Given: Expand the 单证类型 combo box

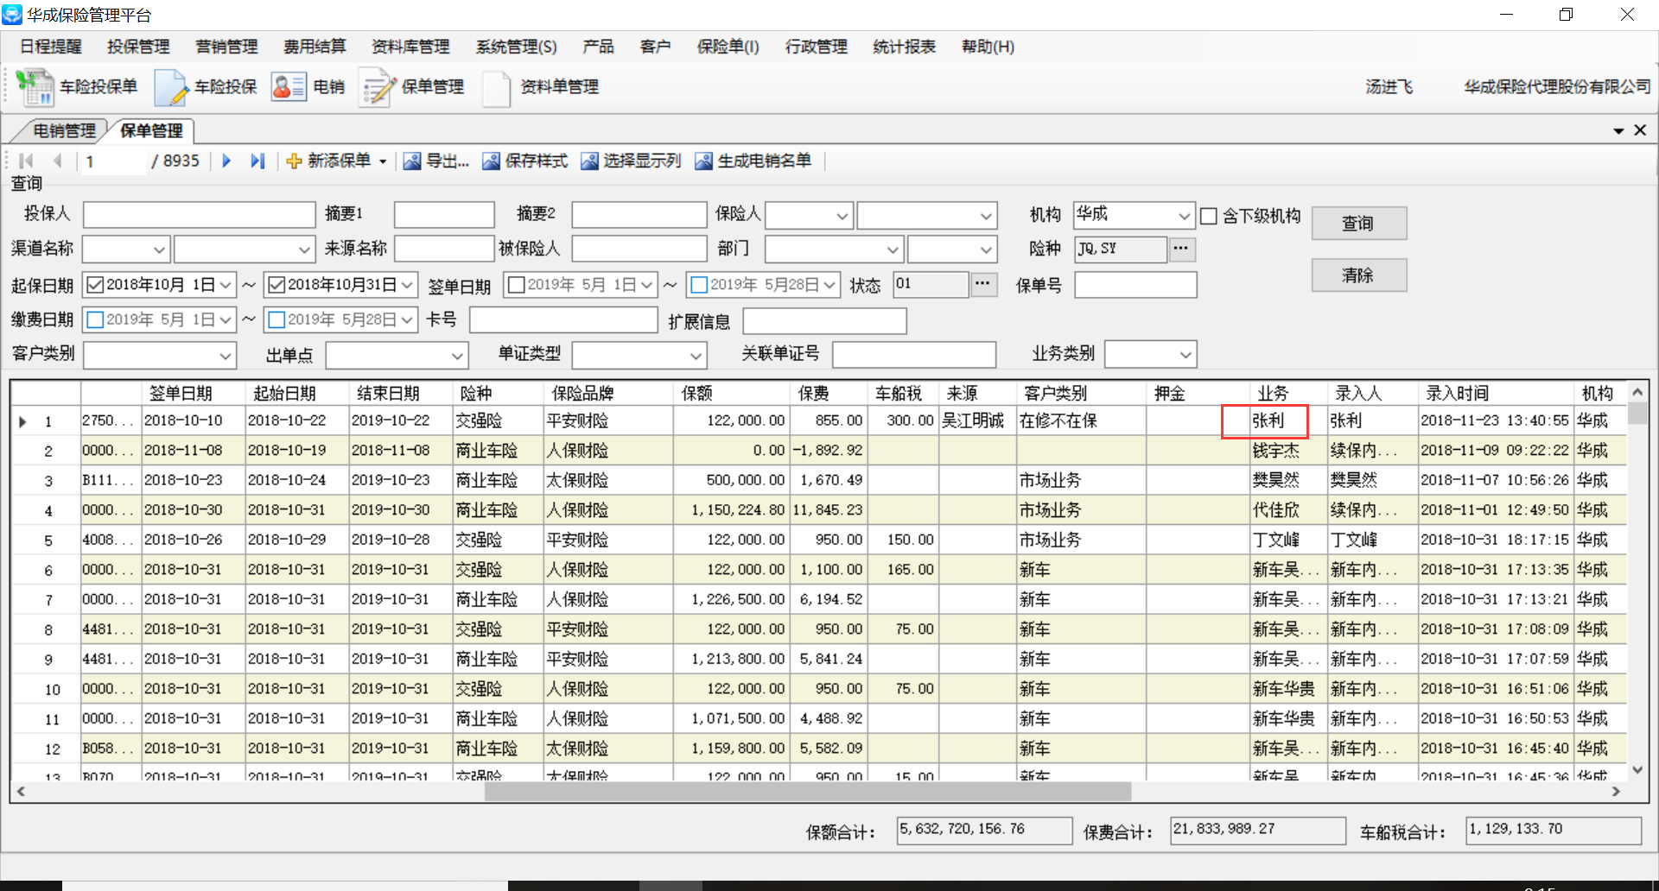Looking at the screenshot, I should (696, 356).
